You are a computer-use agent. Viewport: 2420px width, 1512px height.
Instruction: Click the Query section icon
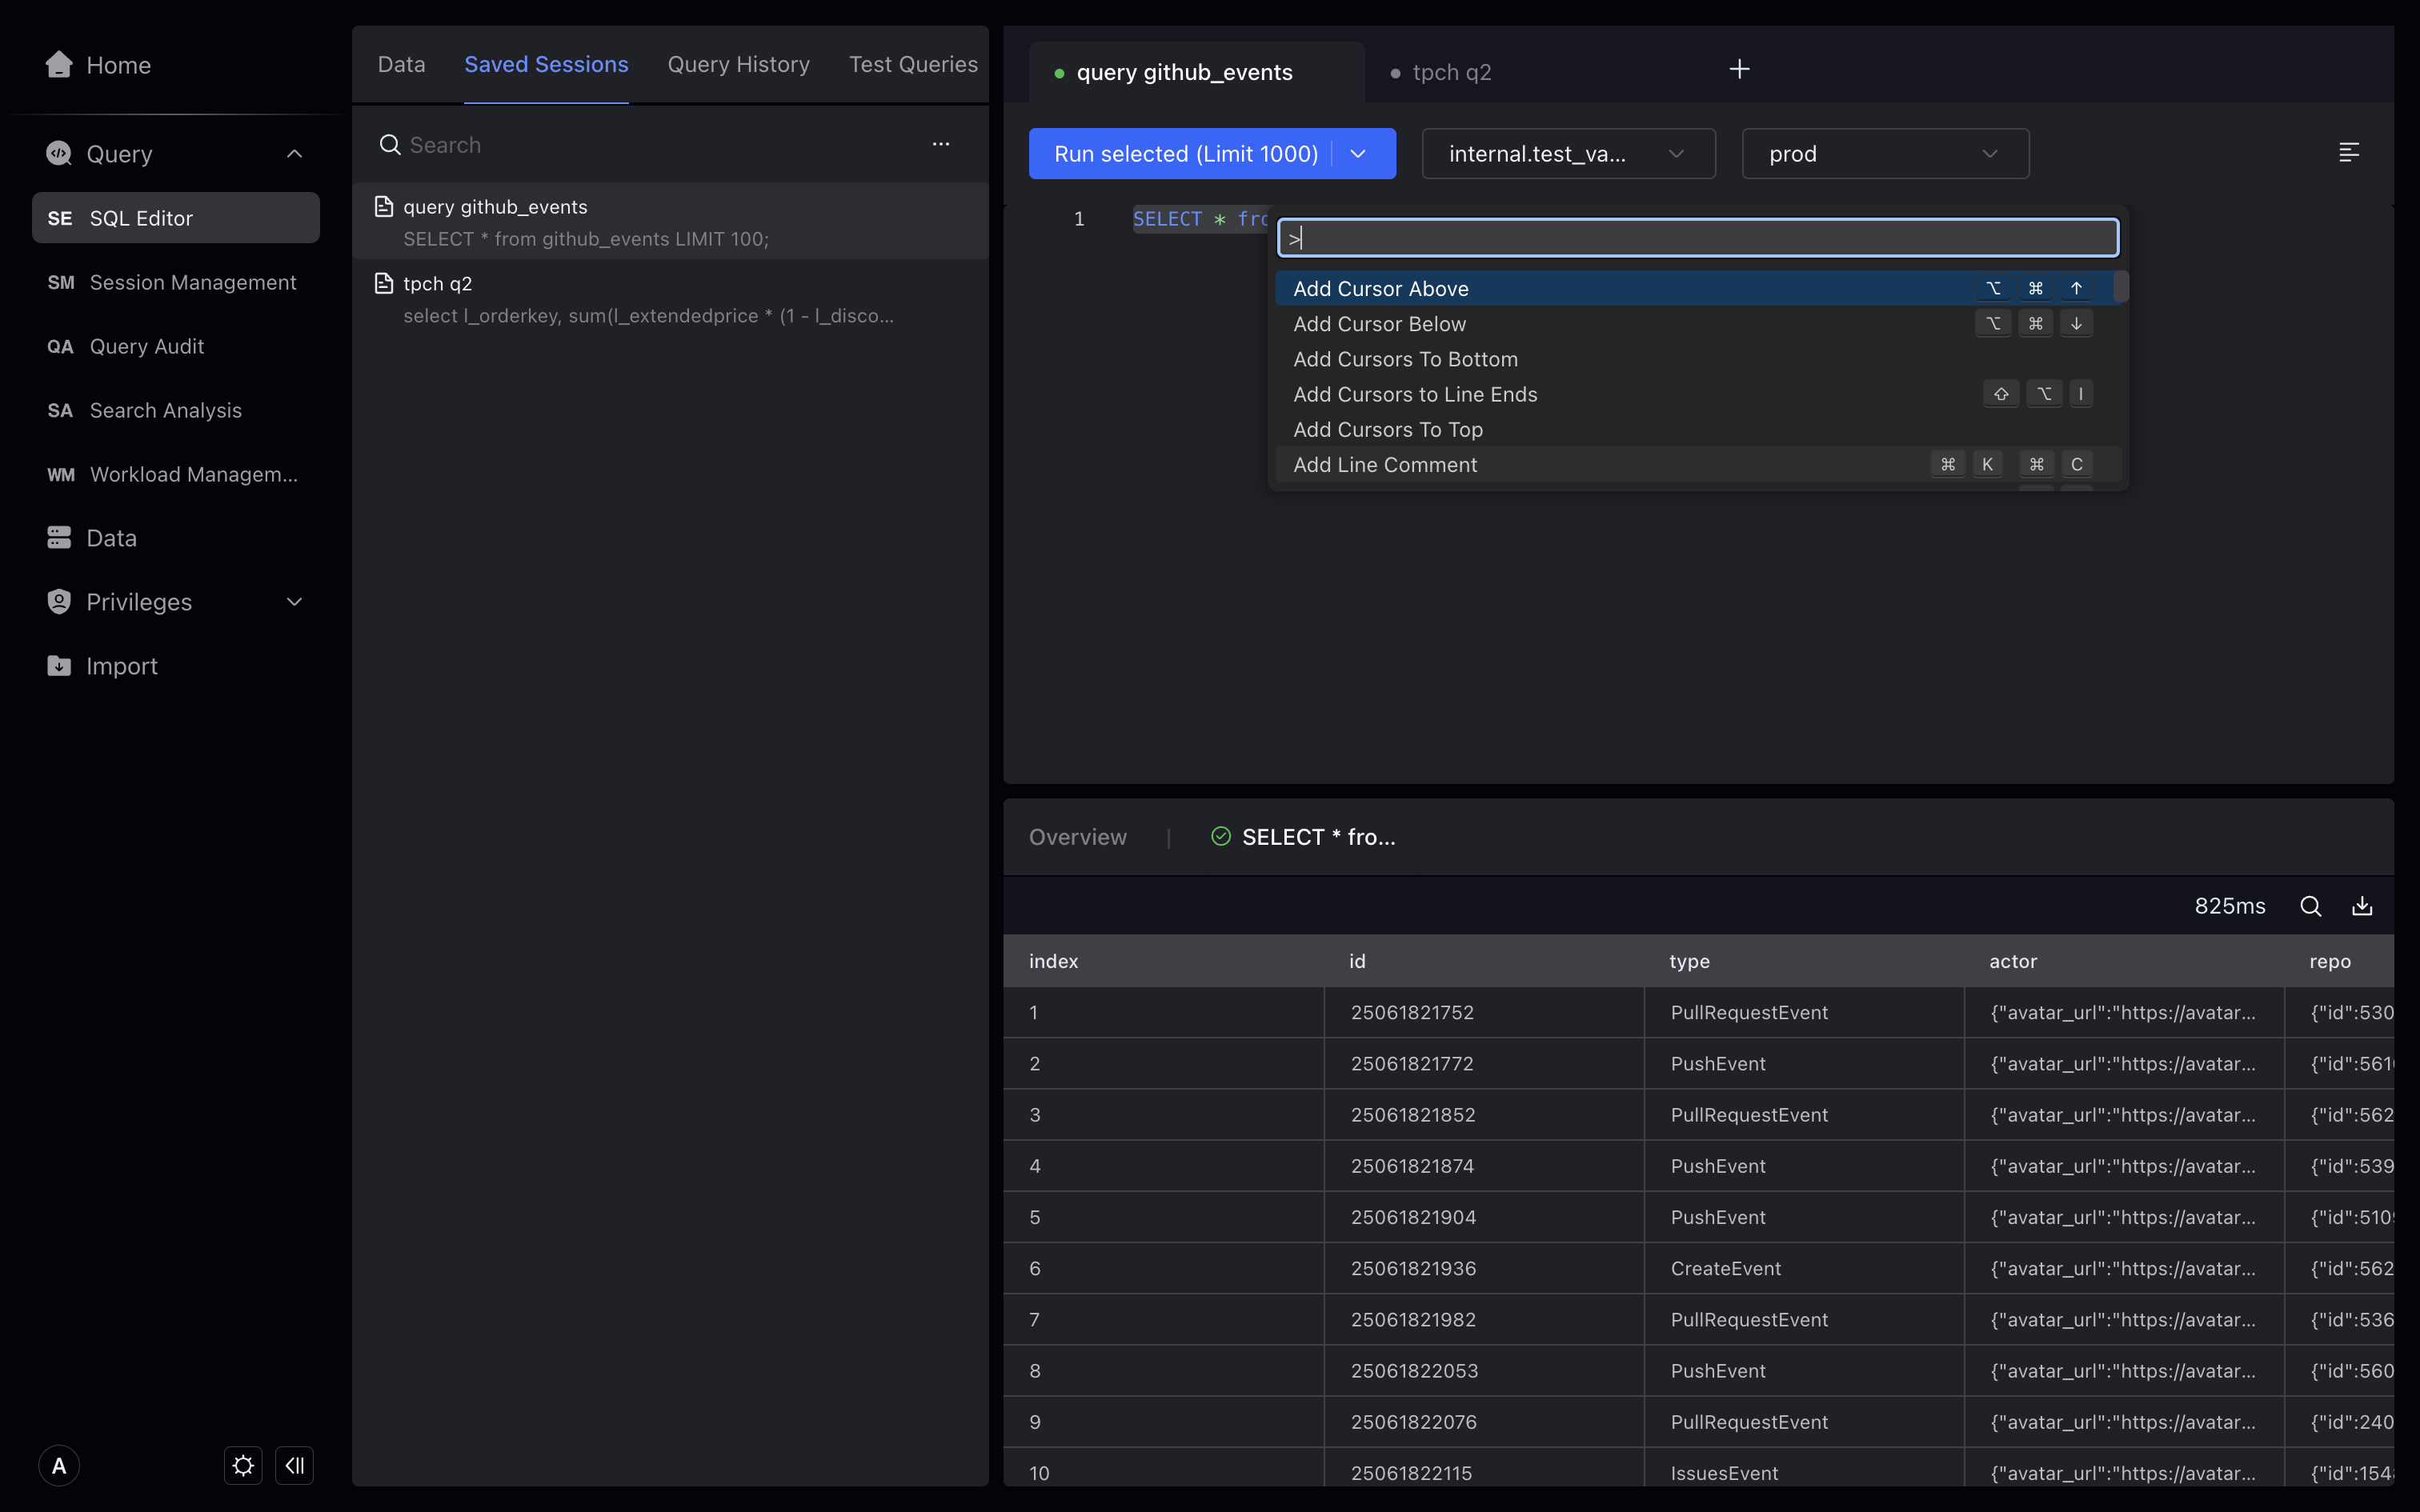tap(59, 154)
